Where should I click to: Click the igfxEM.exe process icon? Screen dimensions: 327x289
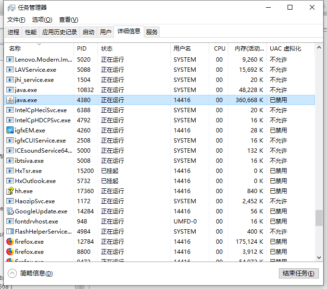10,131
